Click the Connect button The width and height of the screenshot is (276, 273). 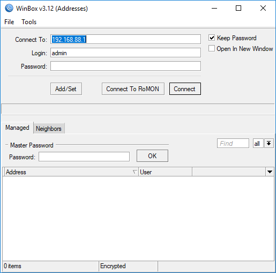point(185,89)
